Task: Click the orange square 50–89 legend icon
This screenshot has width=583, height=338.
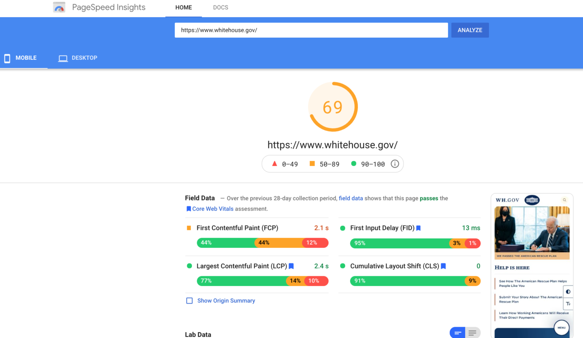Action: (x=312, y=164)
